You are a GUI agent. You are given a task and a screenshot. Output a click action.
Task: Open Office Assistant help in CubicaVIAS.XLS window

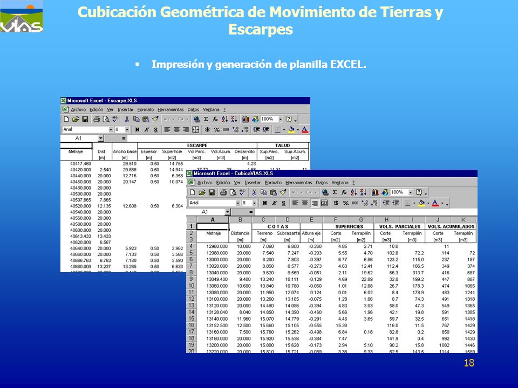(419, 192)
